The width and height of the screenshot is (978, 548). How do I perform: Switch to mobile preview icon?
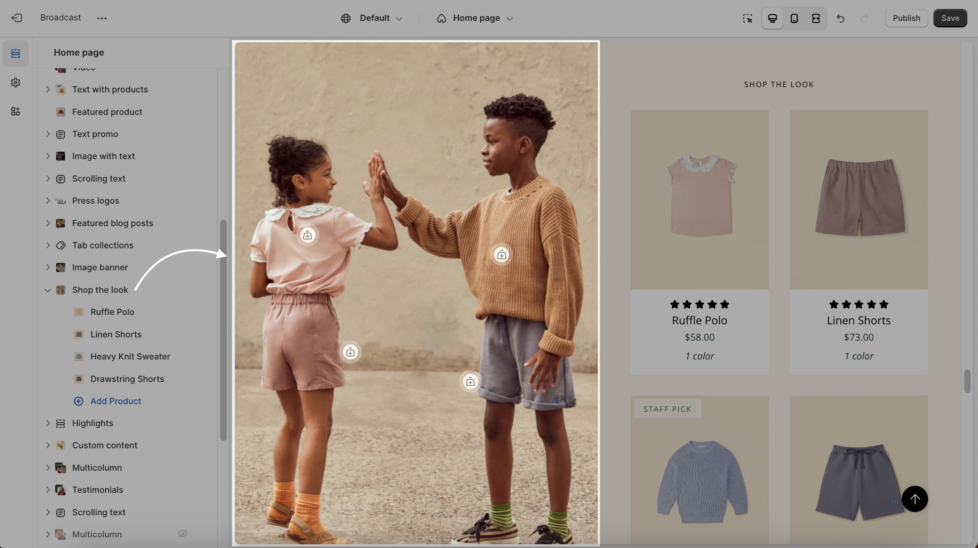[794, 18]
